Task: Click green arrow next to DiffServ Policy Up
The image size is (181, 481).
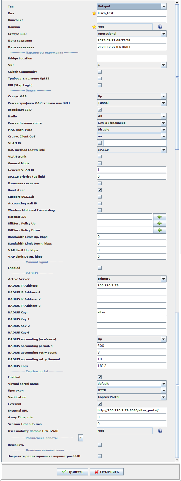Action: coord(159,223)
